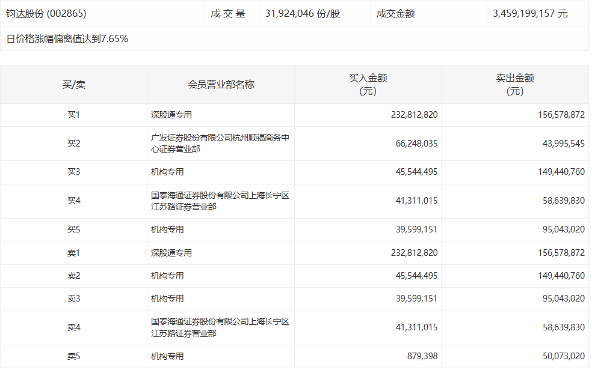Viewport: 592px width, 373px height.
Task: Click the 会员营业部名称 column header
Action: coord(221,85)
